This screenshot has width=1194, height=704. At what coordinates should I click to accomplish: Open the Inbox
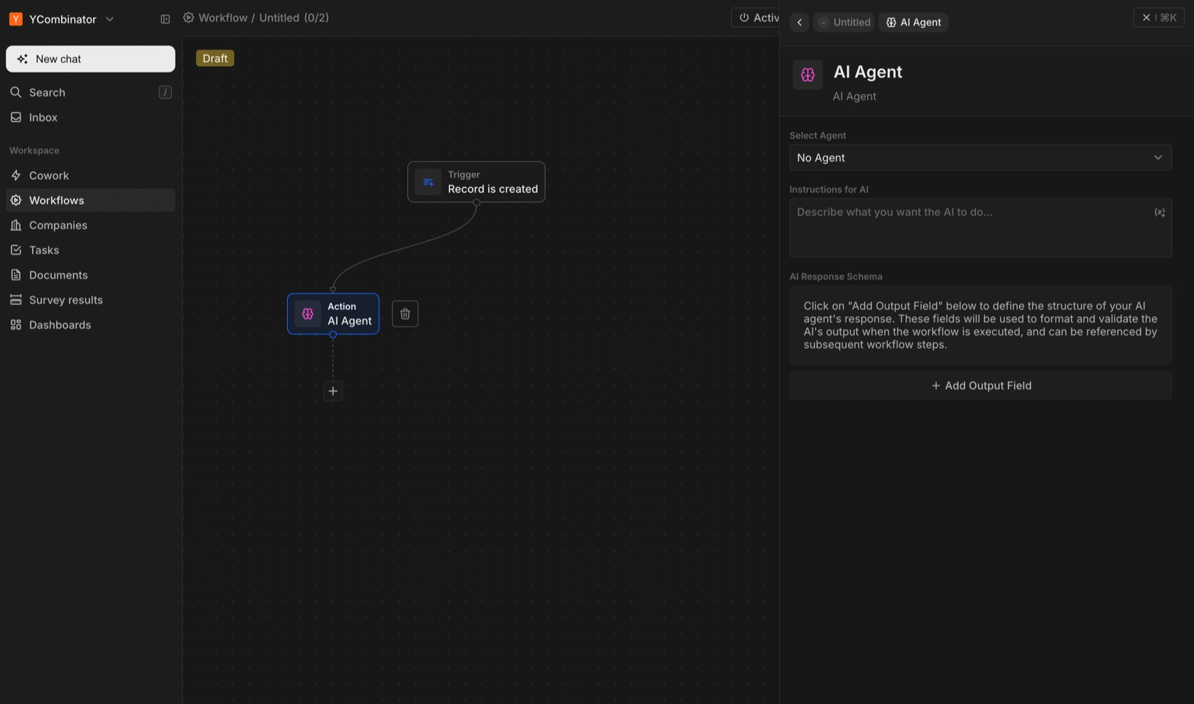tap(90, 117)
